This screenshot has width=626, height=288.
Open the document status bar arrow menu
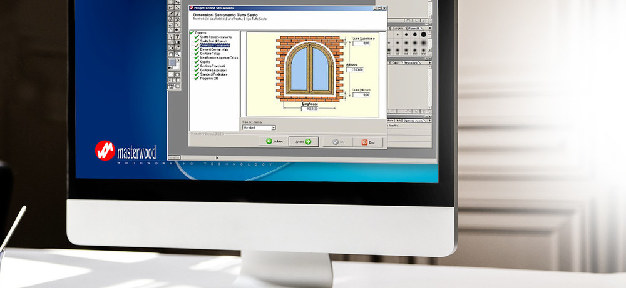tap(217, 157)
